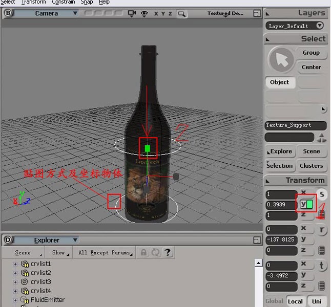Open the Constrain menu
This screenshot has width=331, height=307.
[x=64, y=2]
